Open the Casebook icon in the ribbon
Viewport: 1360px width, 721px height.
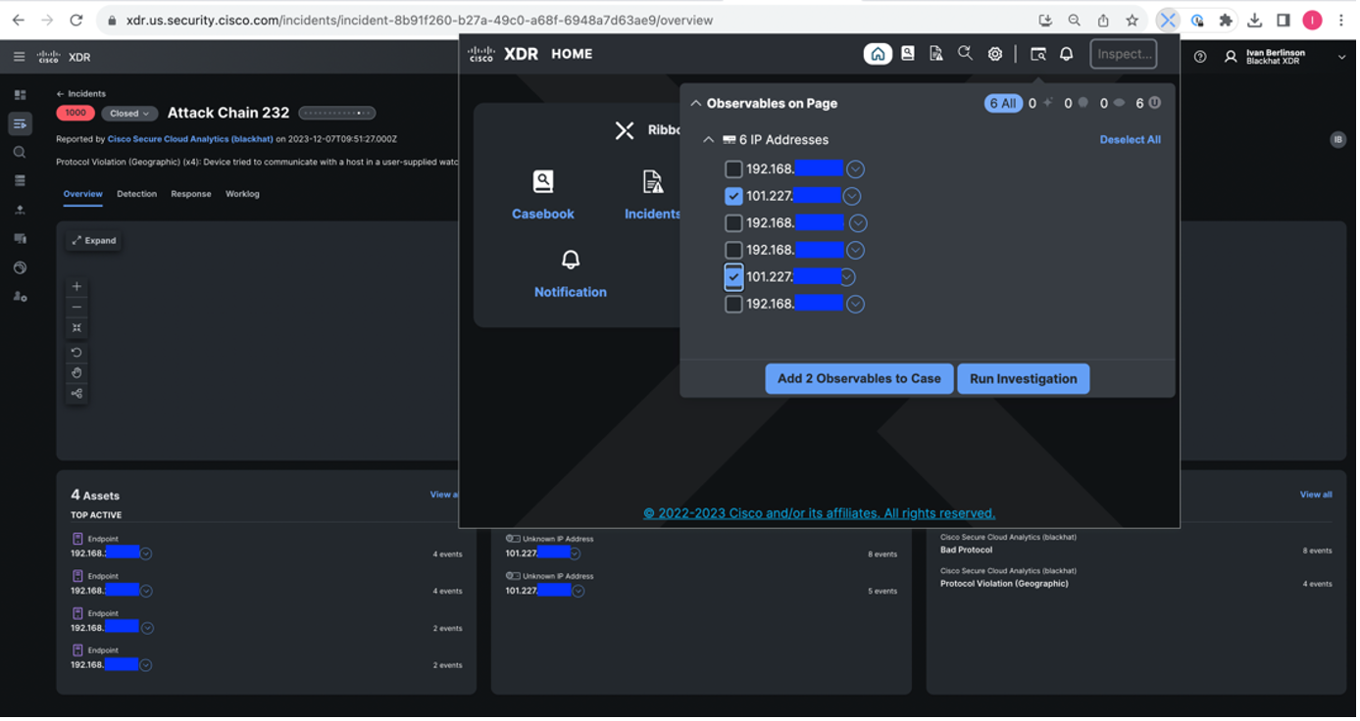pos(544,182)
